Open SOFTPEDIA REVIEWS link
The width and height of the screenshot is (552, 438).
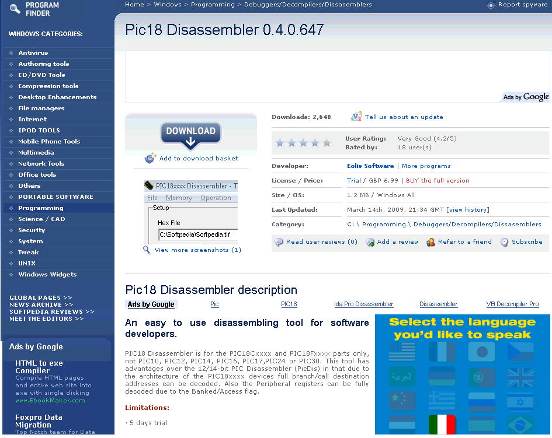(52, 311)
